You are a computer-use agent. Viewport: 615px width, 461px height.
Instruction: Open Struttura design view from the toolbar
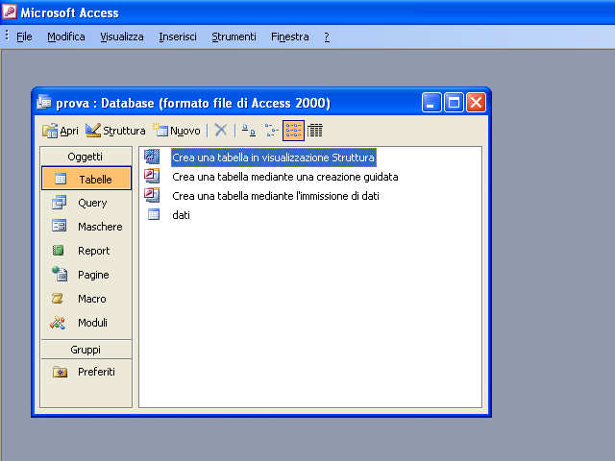click(x=115, y=131)
